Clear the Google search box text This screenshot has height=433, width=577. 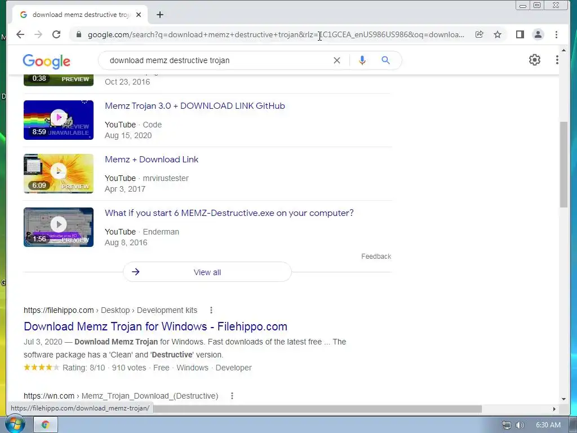(x=337, y=60)
